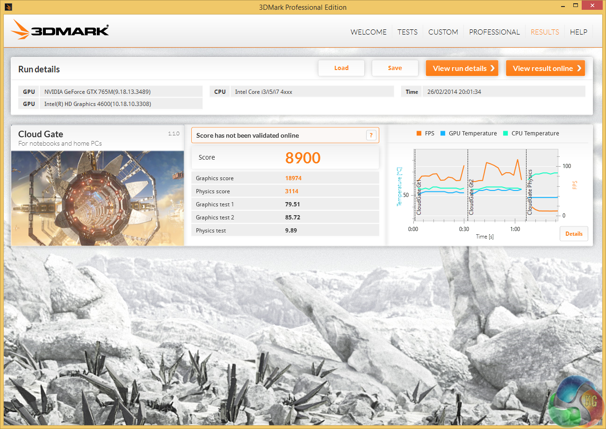Click the Intel(R) HD Graphics 4600 entry
Viewport: 606px width, 429px height.
pos(98,104)
